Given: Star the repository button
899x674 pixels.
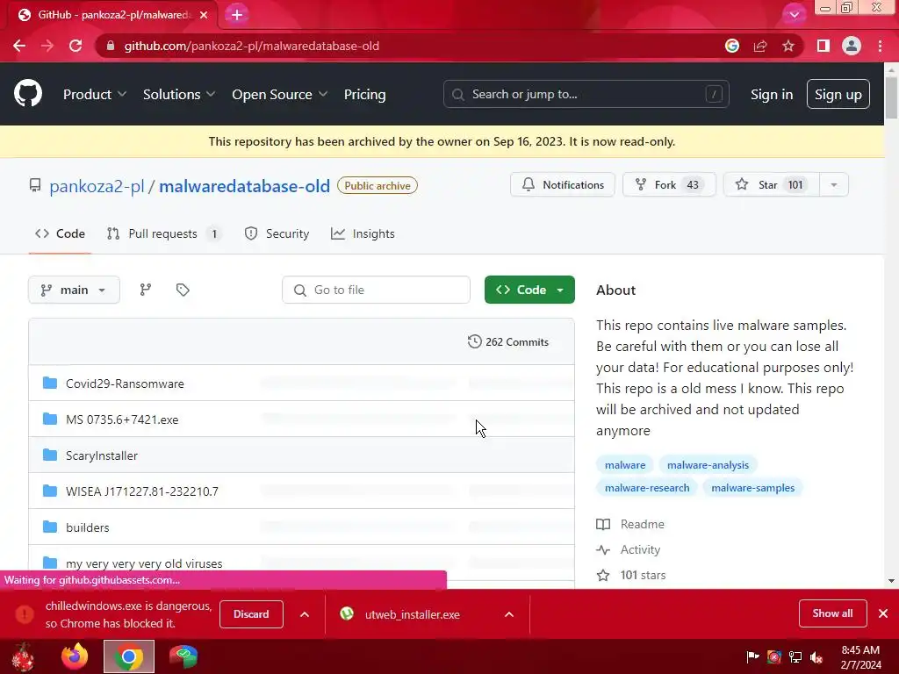Looking at the screenshot, I should [772, 184].
